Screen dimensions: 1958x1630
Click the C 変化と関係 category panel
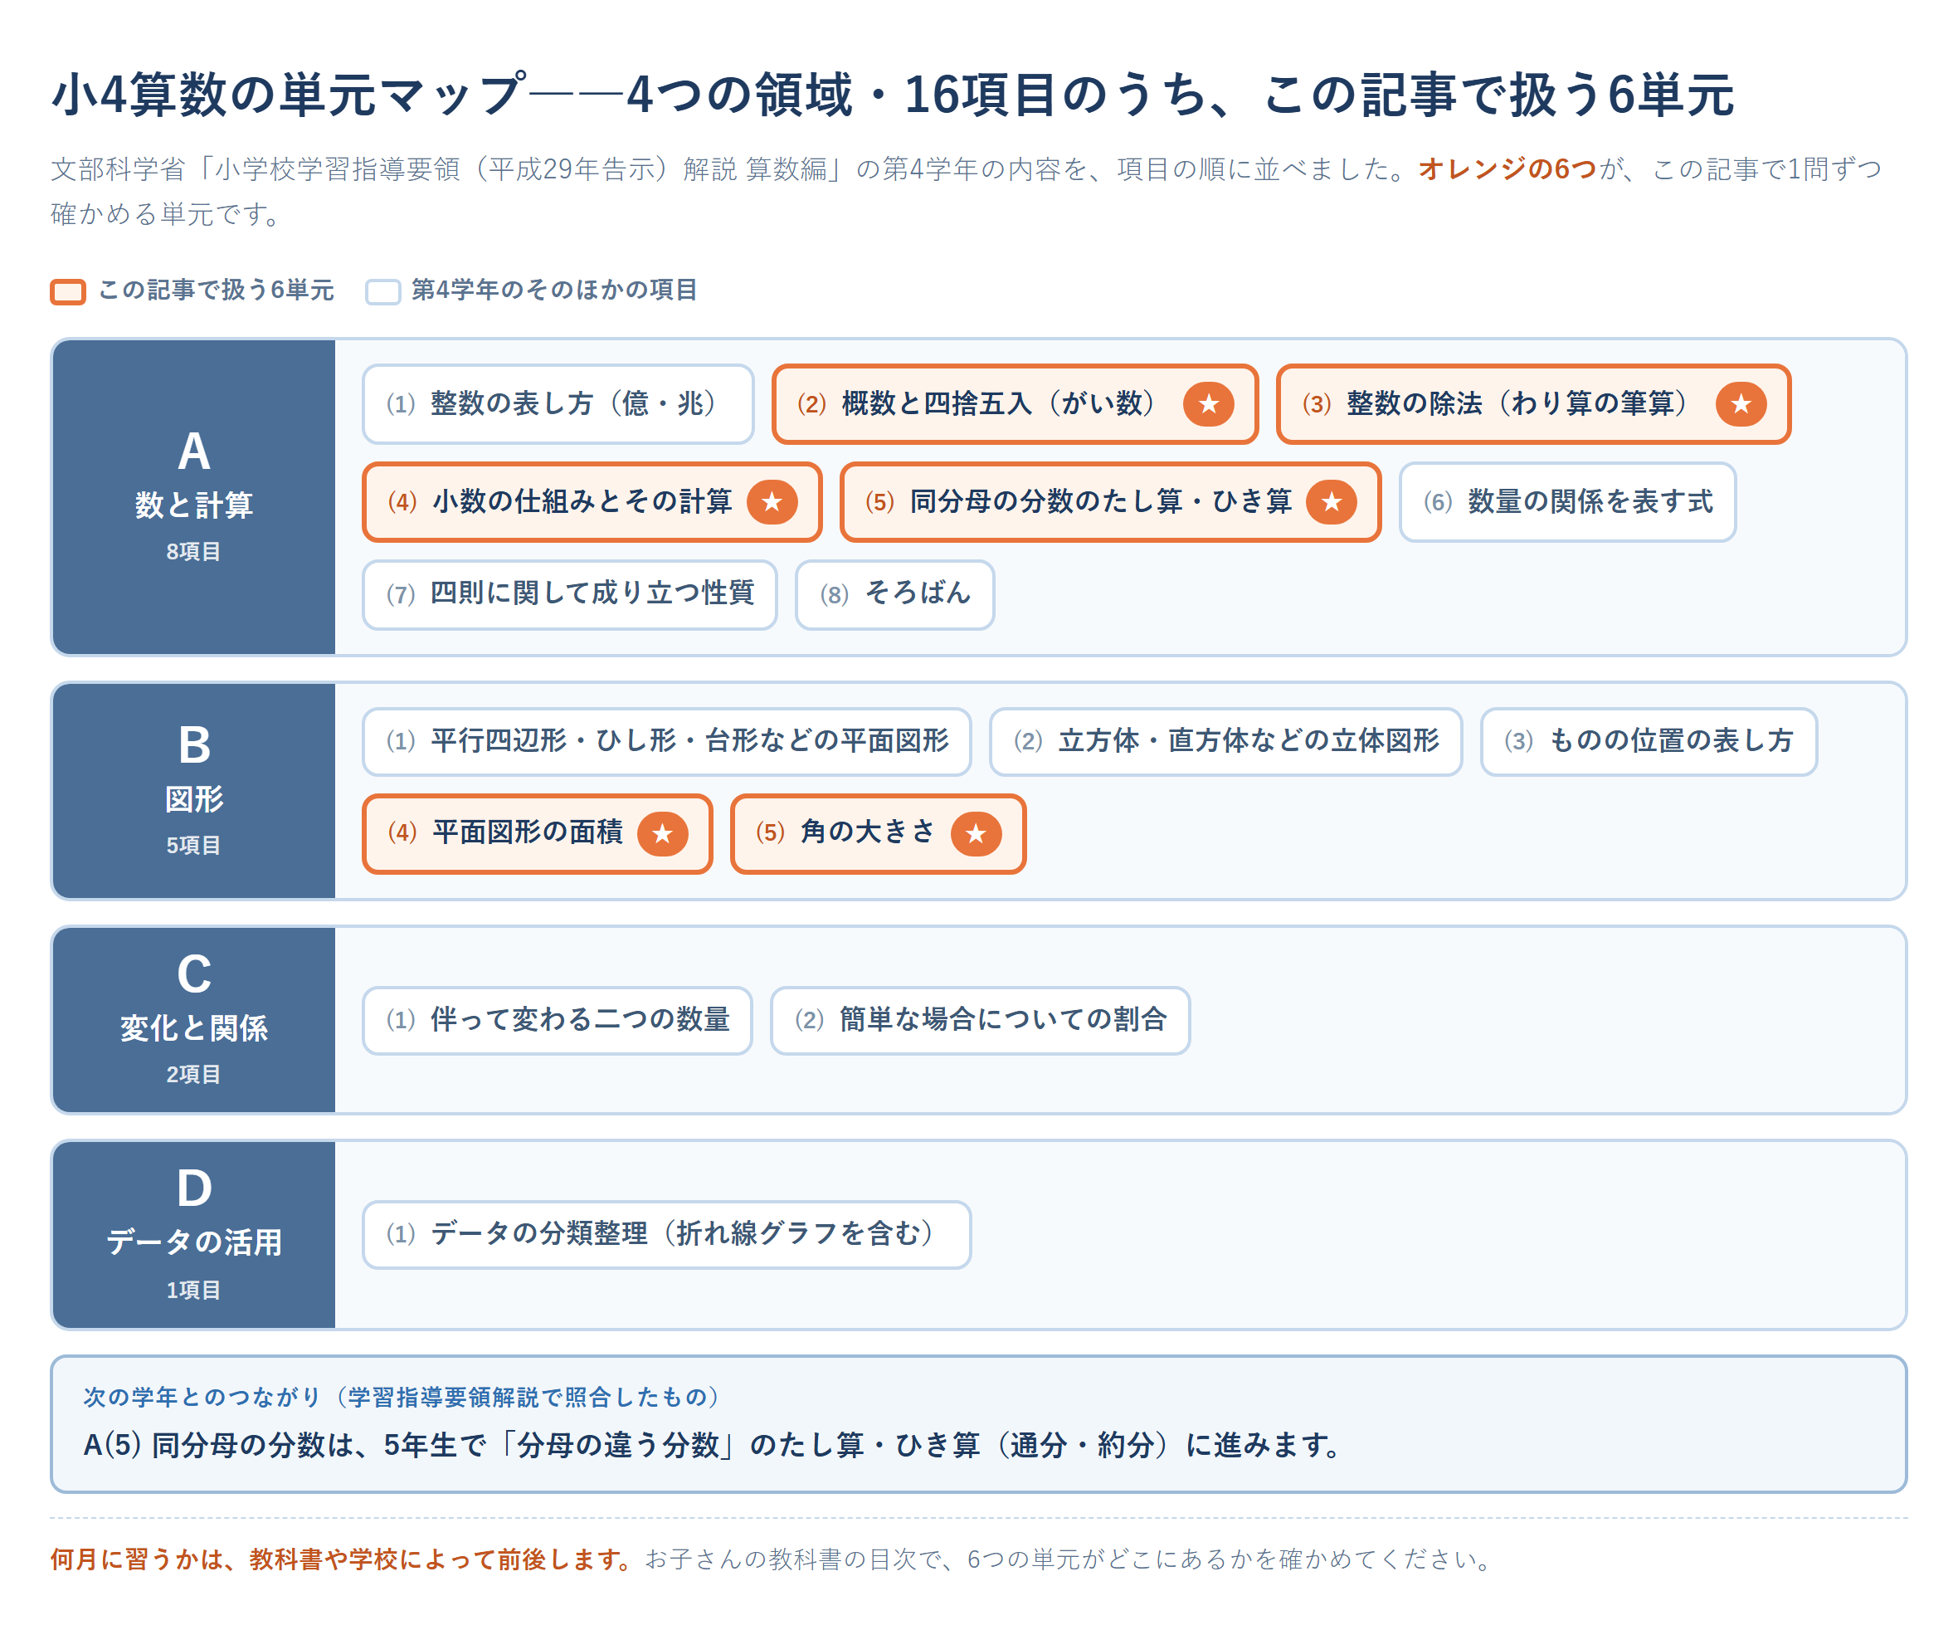194,1020
